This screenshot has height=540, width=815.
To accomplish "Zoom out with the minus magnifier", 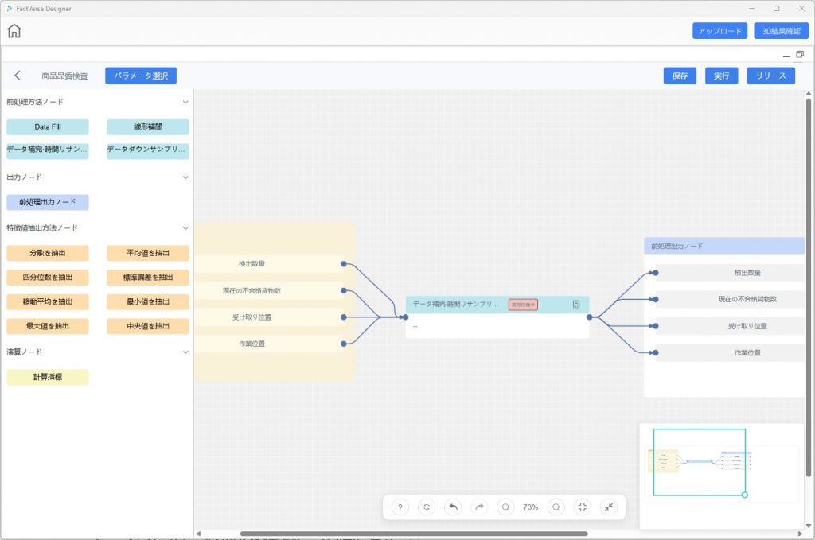I will pos(505,507).
